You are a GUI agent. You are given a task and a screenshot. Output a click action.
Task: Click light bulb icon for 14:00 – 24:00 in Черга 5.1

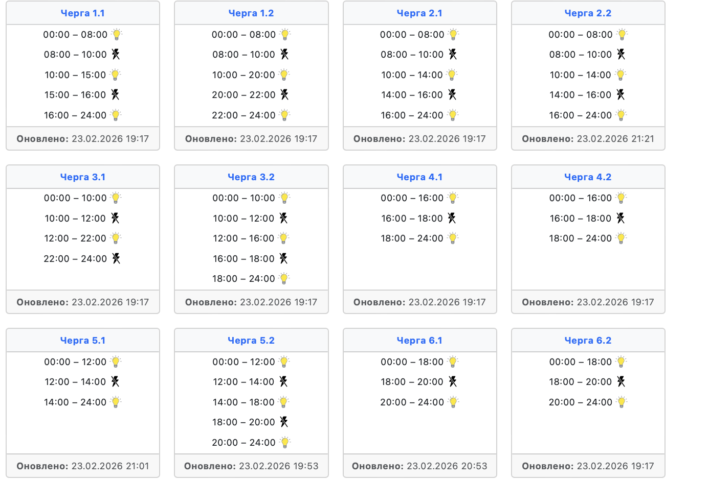(116, 402)
